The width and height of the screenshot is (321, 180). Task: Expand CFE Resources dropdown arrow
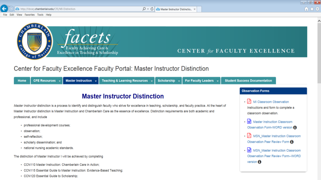60,81
